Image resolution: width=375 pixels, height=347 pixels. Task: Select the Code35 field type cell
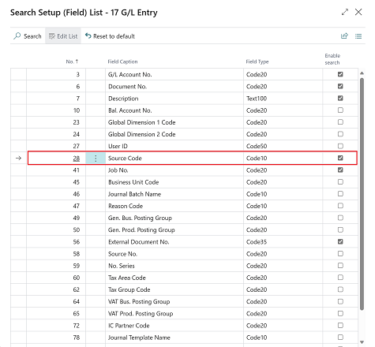(x=283, y=242)
